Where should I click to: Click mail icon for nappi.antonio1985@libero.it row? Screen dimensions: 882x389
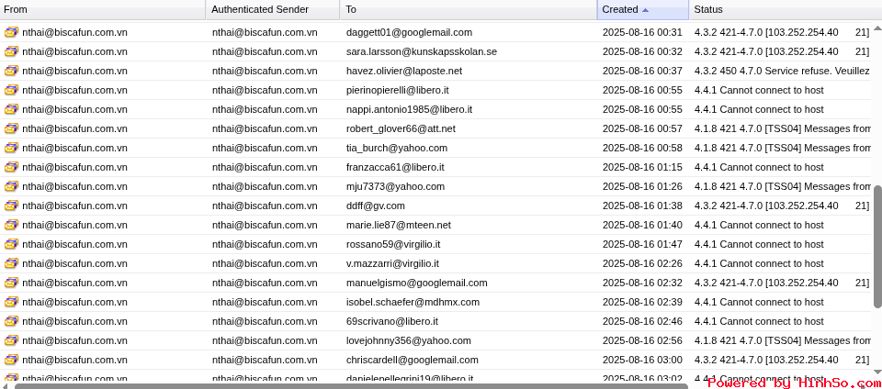tap(11, 109)
